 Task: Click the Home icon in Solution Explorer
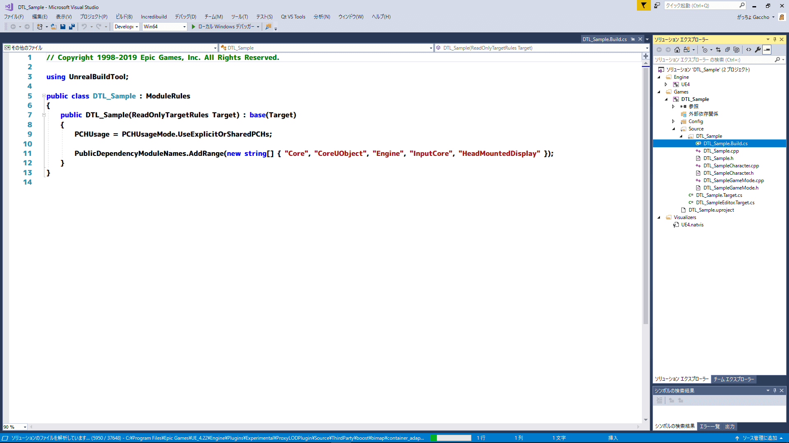click(677, 50)
